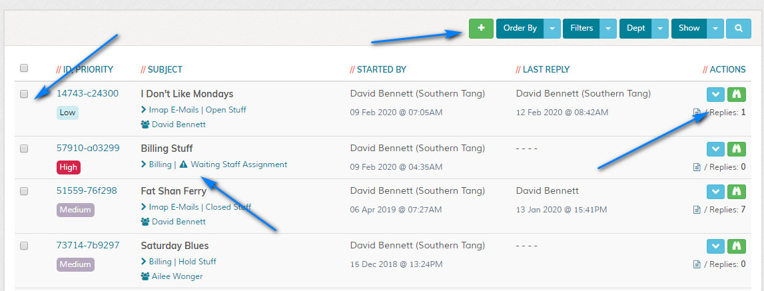
Task: Open the Saturday Blues subject link
Action: pos(175,246)
